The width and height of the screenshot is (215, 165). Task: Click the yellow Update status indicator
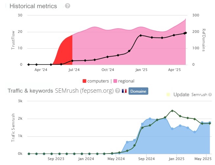(x=168, y=95)
